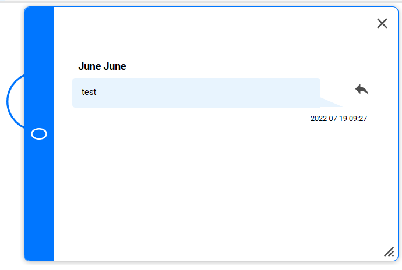Click the timestamp 2022-07-19 09:27
402x270 pixels.
[338, 118]
